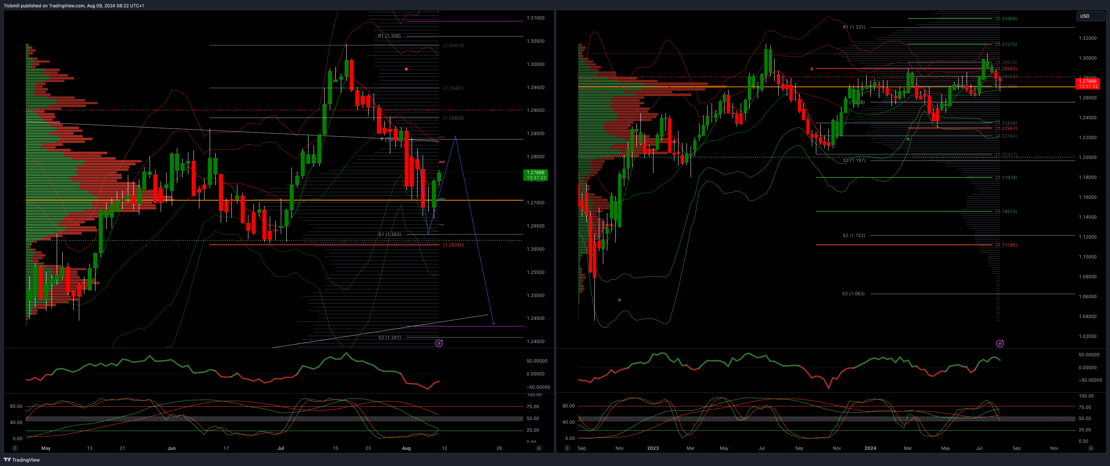Click the (1.28838) level label
Screen dimensions: 1110x466
click(454, 118)
